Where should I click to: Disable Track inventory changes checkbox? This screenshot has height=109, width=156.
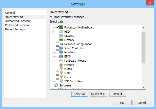(51, 17)
